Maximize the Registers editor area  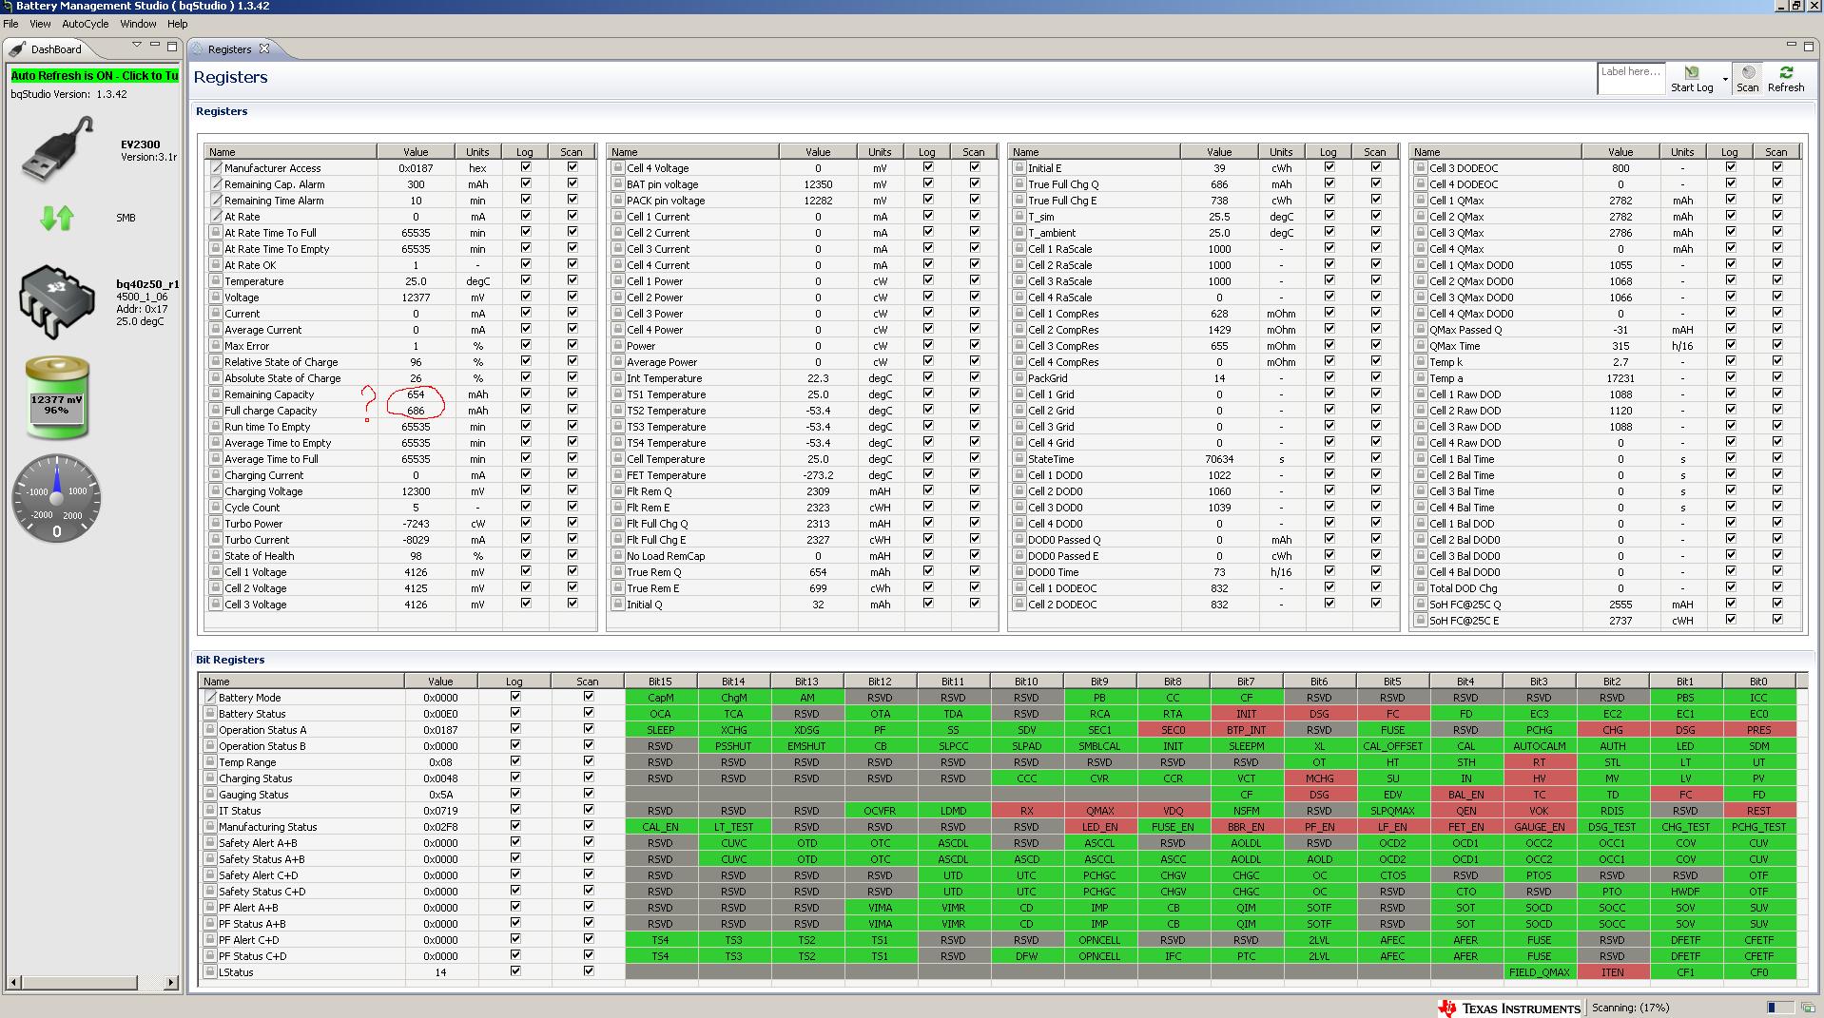click(1809, 46)
